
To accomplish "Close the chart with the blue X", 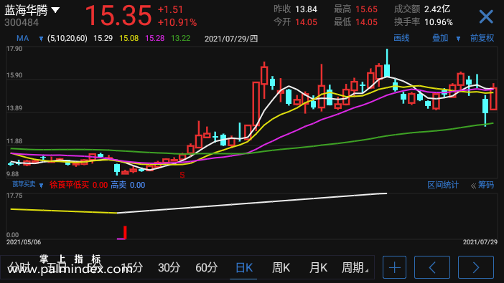I will click(x=485, y=16).
